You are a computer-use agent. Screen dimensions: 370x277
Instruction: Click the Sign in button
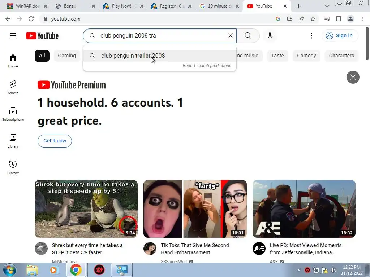[340, 36]
